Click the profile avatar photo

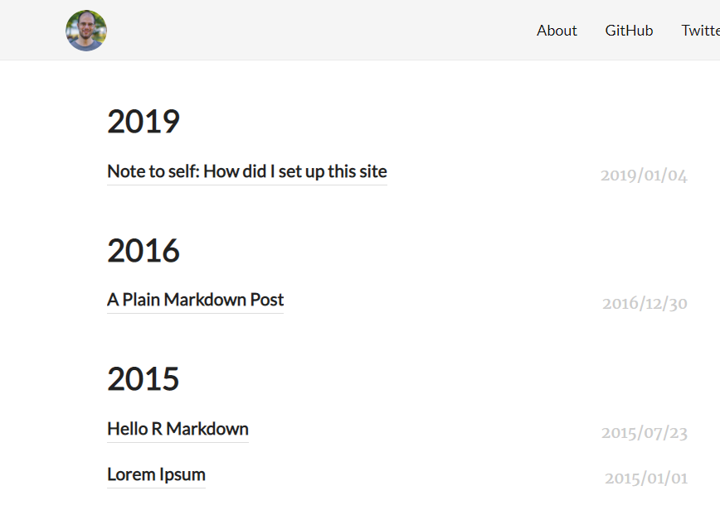(x=86, y=31)
